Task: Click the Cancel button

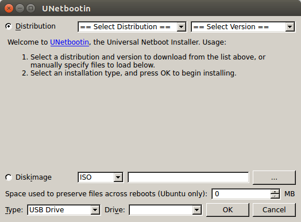Action: point(274,210)
